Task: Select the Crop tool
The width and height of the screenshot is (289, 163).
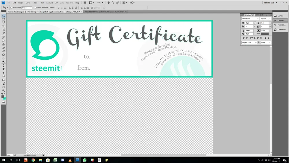Action: 3,30
